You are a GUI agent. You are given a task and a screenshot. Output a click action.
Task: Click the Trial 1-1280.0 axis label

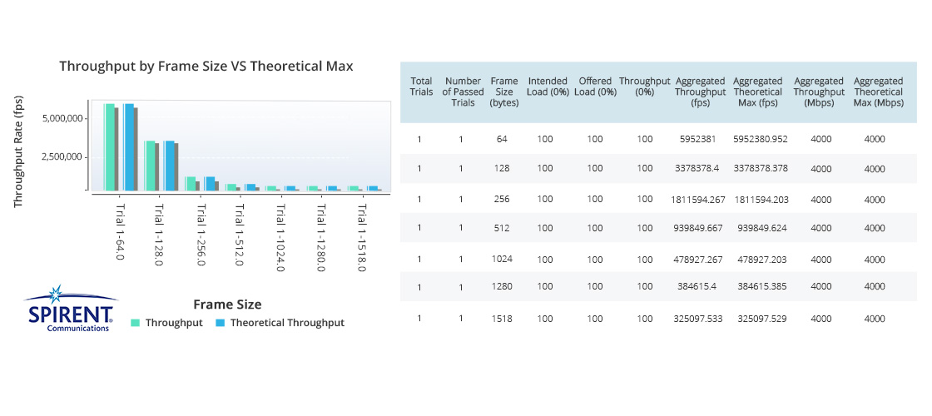tap(321, 238)
